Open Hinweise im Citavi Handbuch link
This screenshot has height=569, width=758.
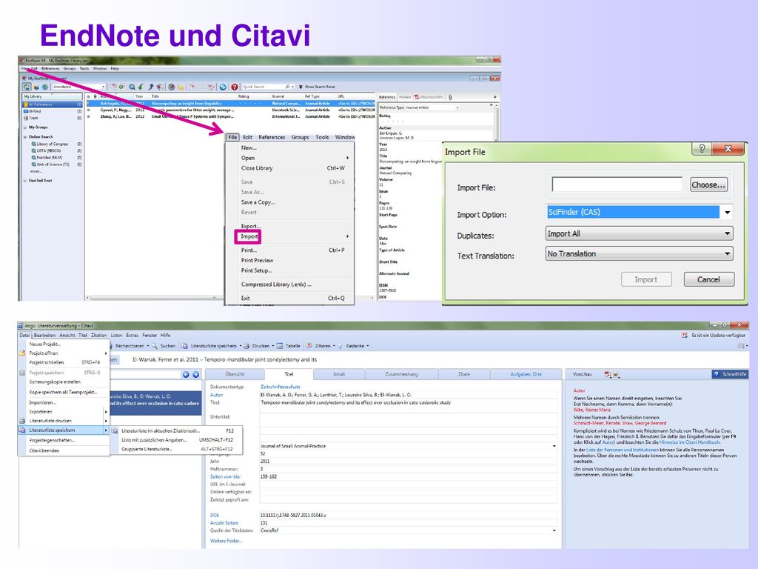pyautogui.click(x=689, y=442)
